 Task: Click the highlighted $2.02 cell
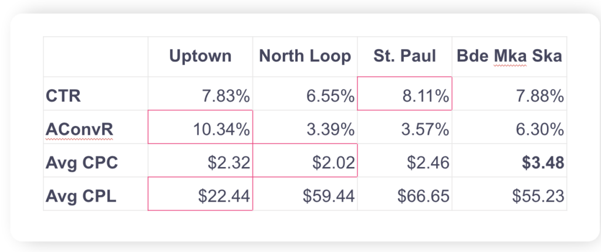332,162
